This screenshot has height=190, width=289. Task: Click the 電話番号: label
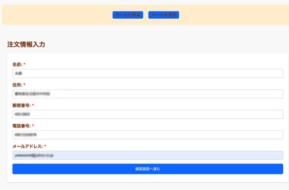[22, 126]
